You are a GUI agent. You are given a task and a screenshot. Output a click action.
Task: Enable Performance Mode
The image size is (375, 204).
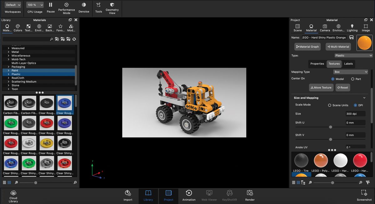pyautogui.click(x=67, y=8)
